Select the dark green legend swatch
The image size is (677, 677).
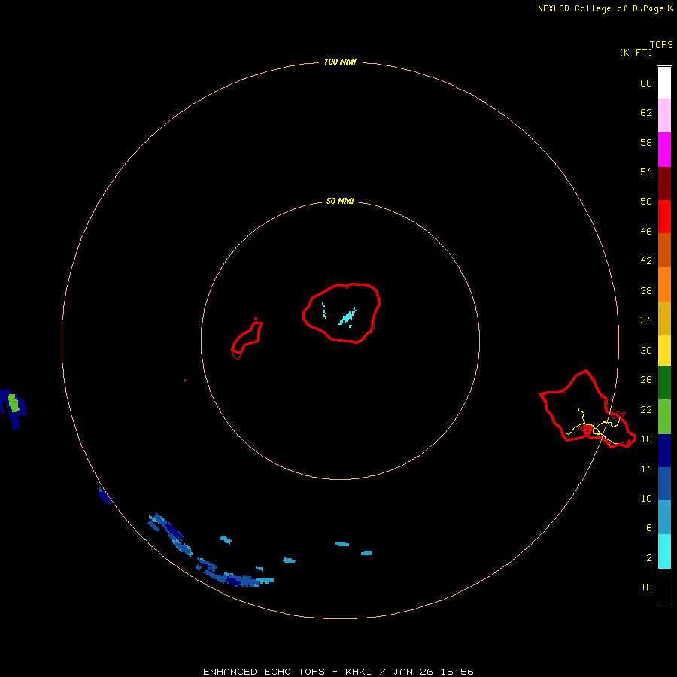pyautogui.click(x=664, y=383)
